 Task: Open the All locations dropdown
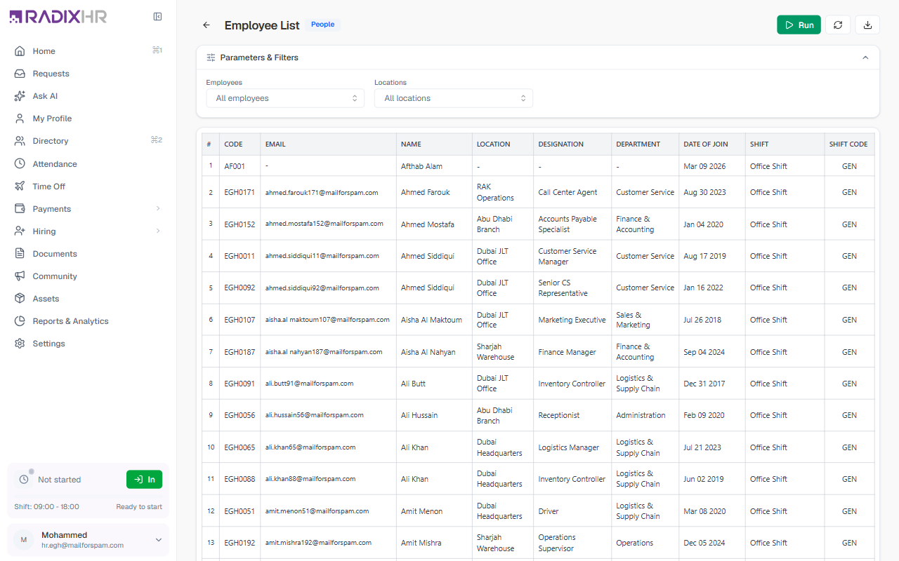(x=454, y=98)
